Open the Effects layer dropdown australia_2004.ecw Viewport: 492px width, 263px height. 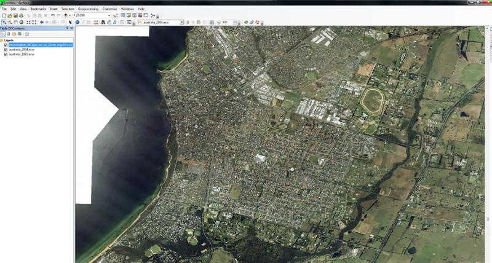(181, 22)
